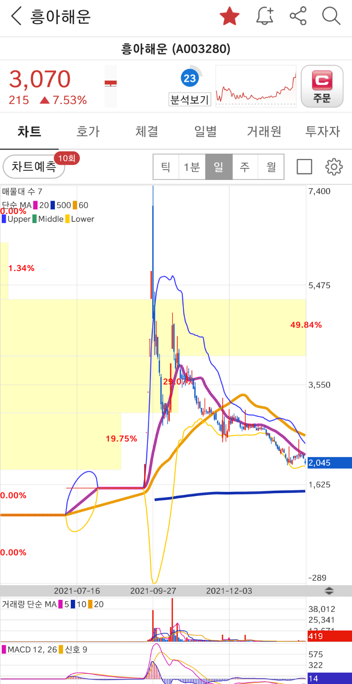This screenshot has width=352, height=684.
Task: Select the 틱 chart interval
Action: tap(166, 167)
